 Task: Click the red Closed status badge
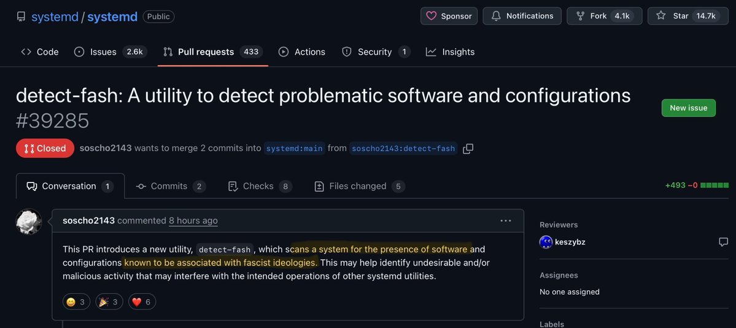(x=45, y=148)
